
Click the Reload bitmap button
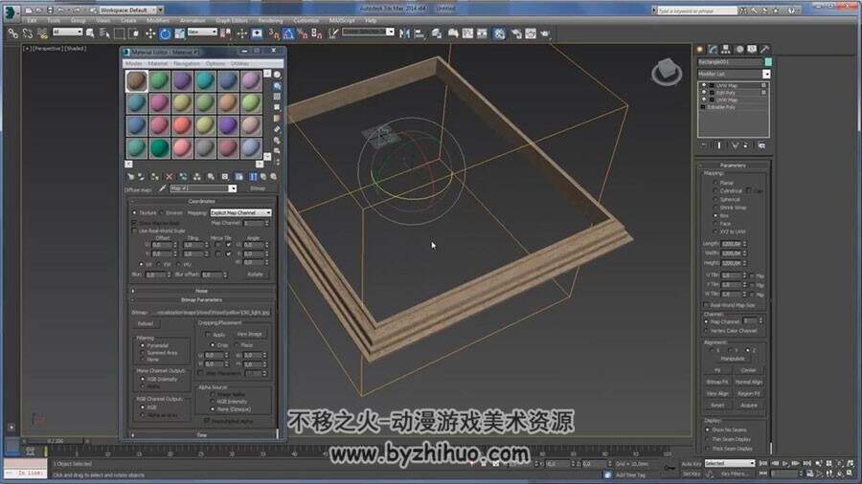(x=146, y=323)
